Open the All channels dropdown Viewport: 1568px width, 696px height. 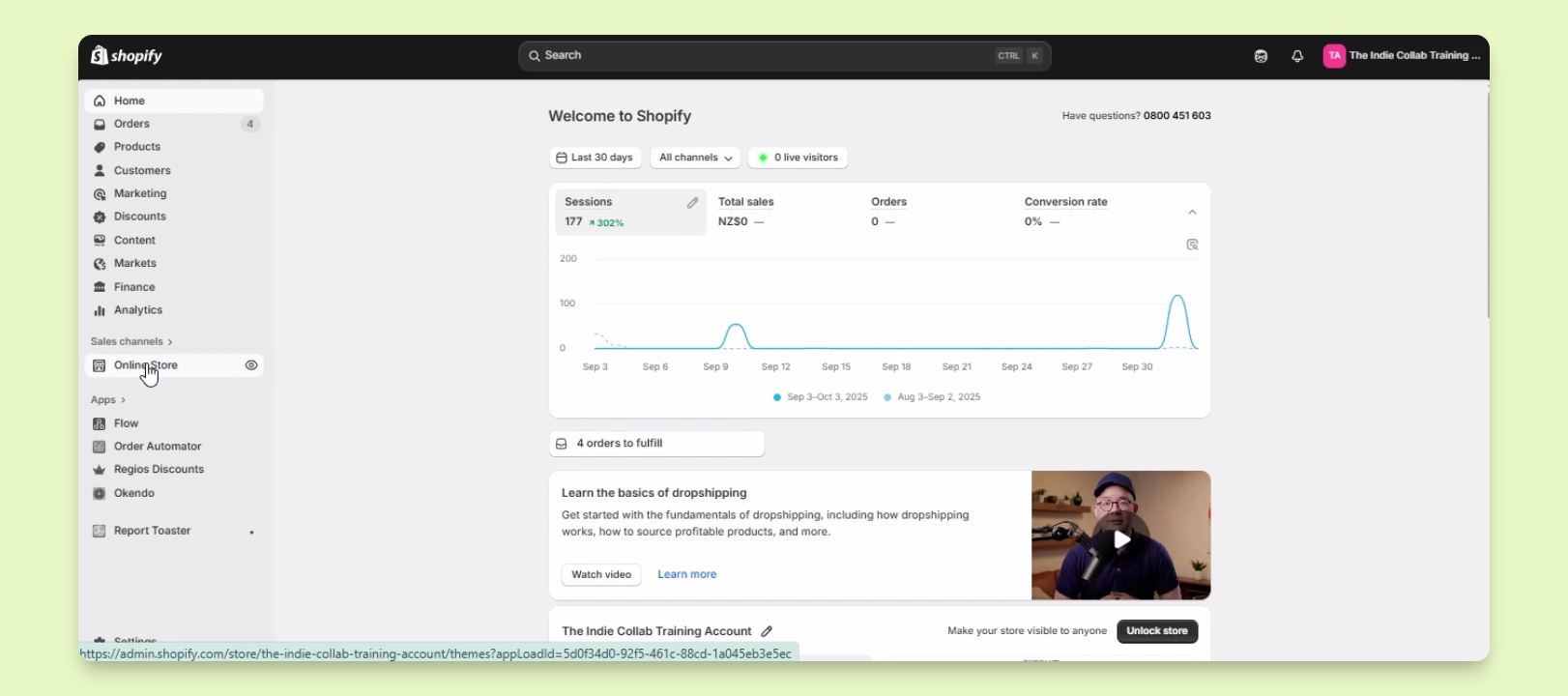(696, 158)
